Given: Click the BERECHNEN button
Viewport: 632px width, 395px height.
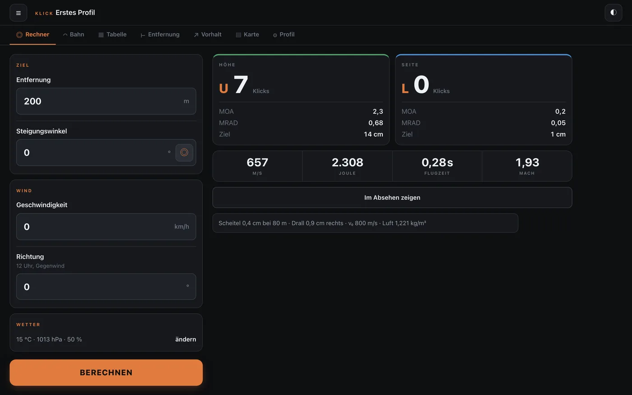Looking at the screenshot, I should pos(106,372).
